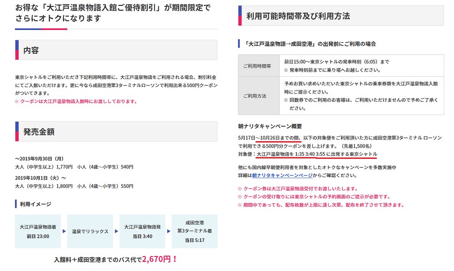Click the red note 配布枚数が上限に達し次第
Viewport: 454px width, 271px height.
coord(321,205)
